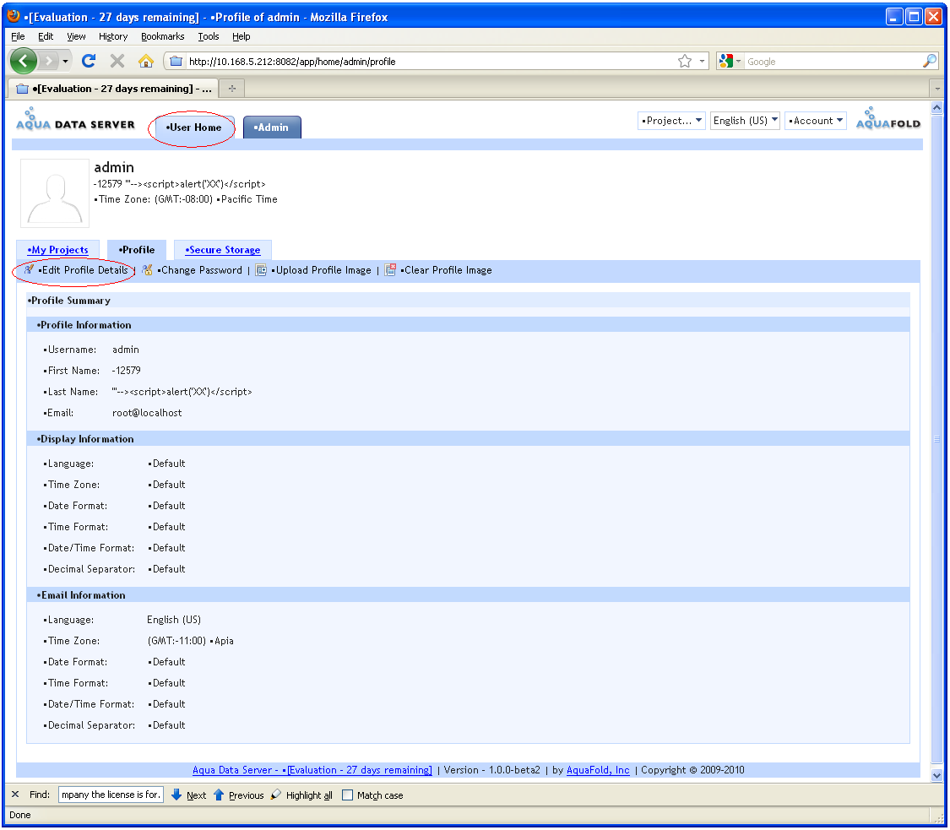
Task: Enable the Match case checkbox
Action: pyautogui.click(x=347, y=795)
